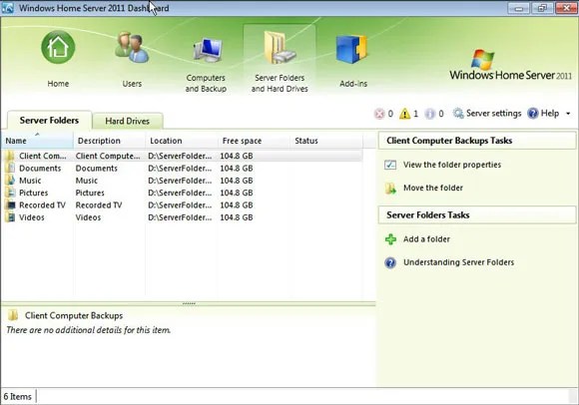Select the Pictures row name

click(x=33, y=193)
